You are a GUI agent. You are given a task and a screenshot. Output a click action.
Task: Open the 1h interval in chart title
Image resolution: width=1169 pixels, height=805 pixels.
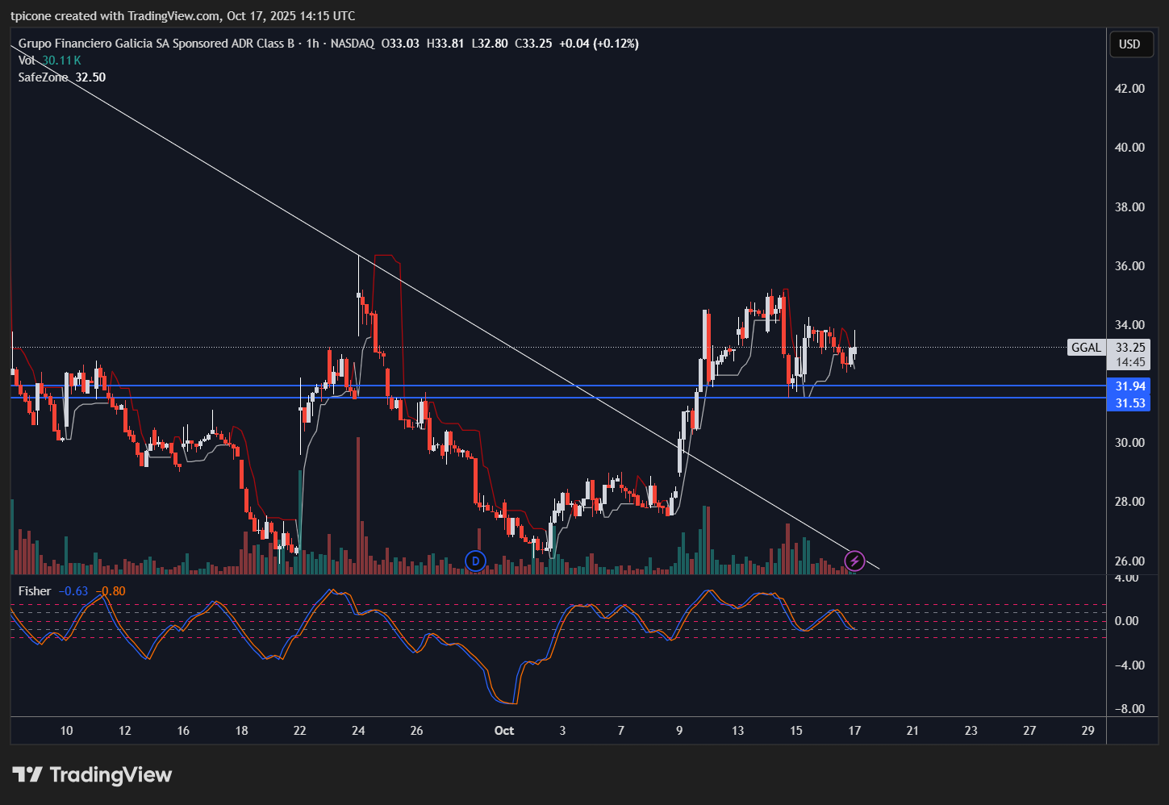312,44
